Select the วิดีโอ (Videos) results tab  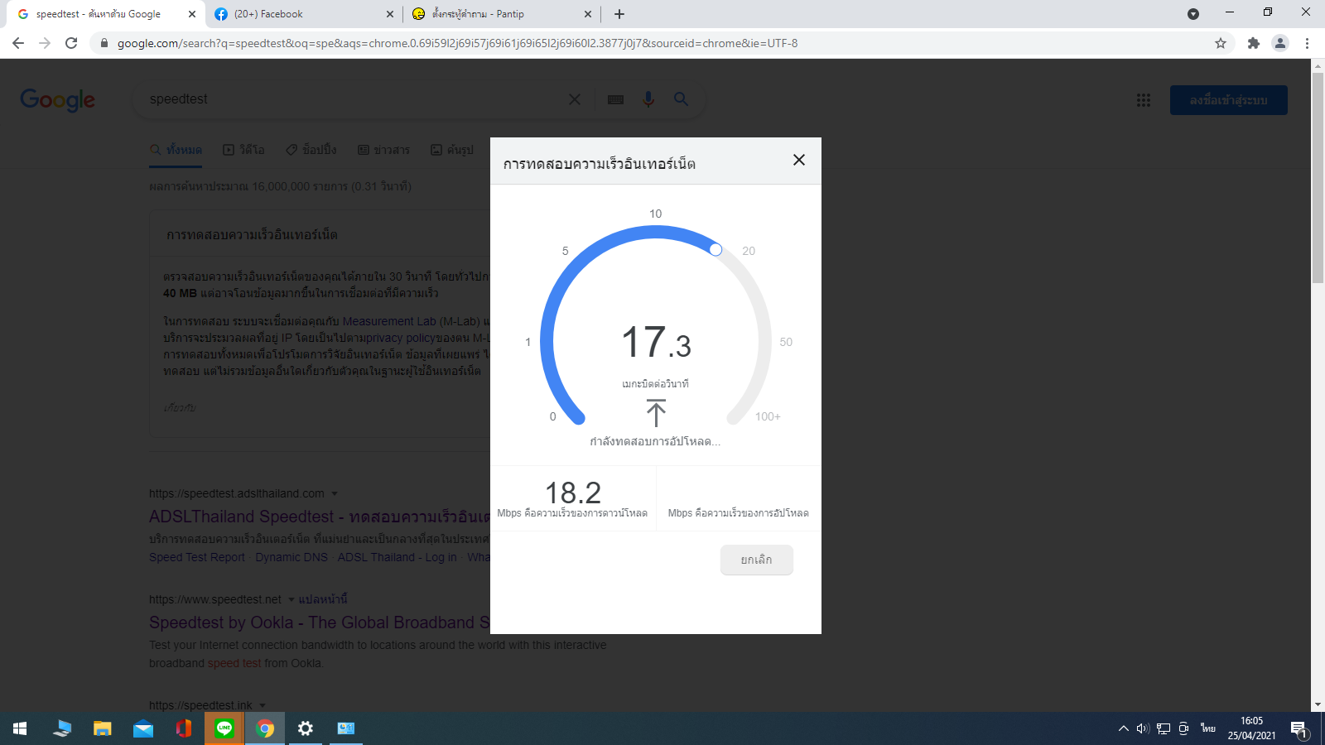coord(243,150)
